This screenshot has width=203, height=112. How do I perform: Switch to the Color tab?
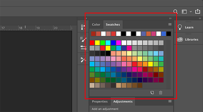click(96, 25)
